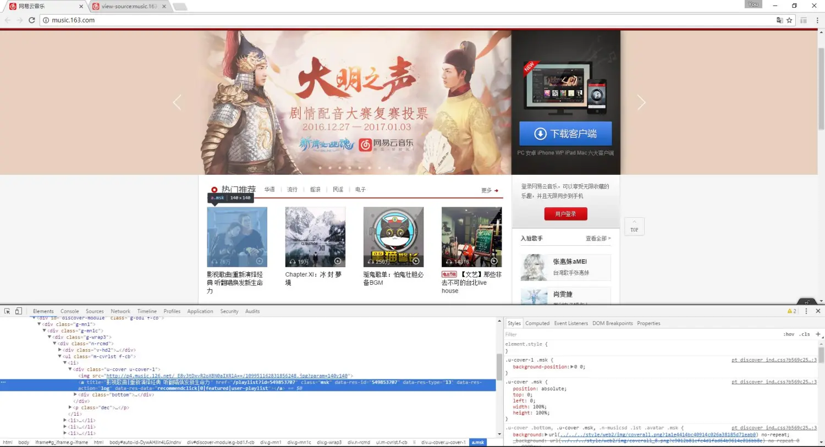Expand the div class v-hd2 node
Viewport: 825px width, 447px height.
(x=60, y=350)
